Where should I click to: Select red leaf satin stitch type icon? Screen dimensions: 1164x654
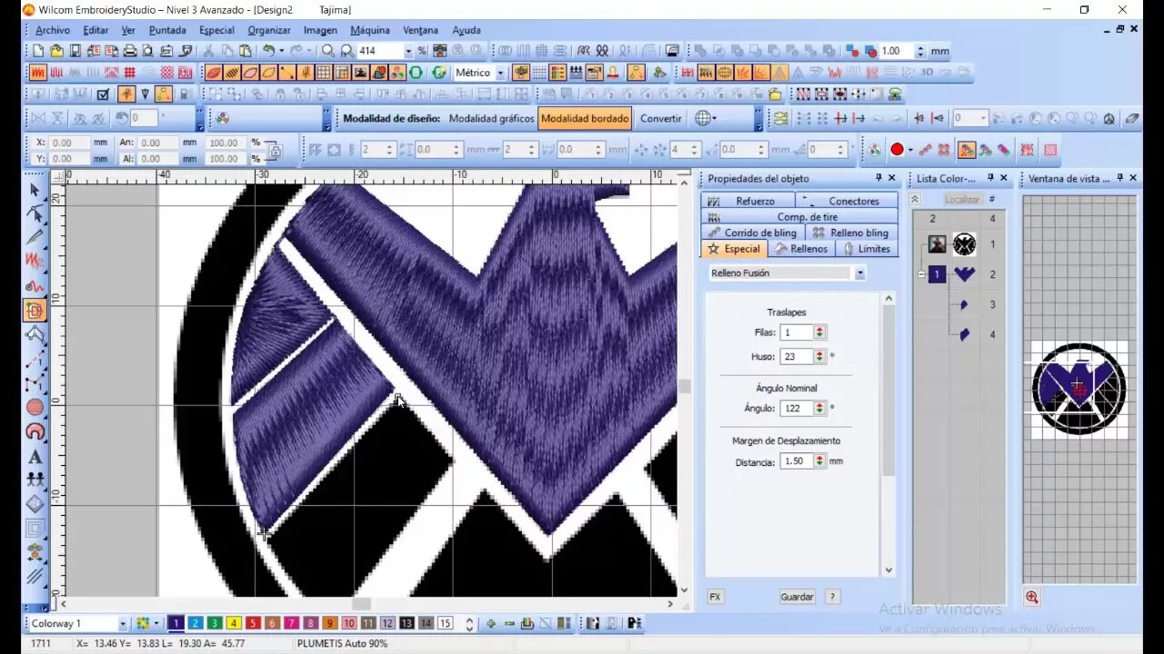pos(213,73)
